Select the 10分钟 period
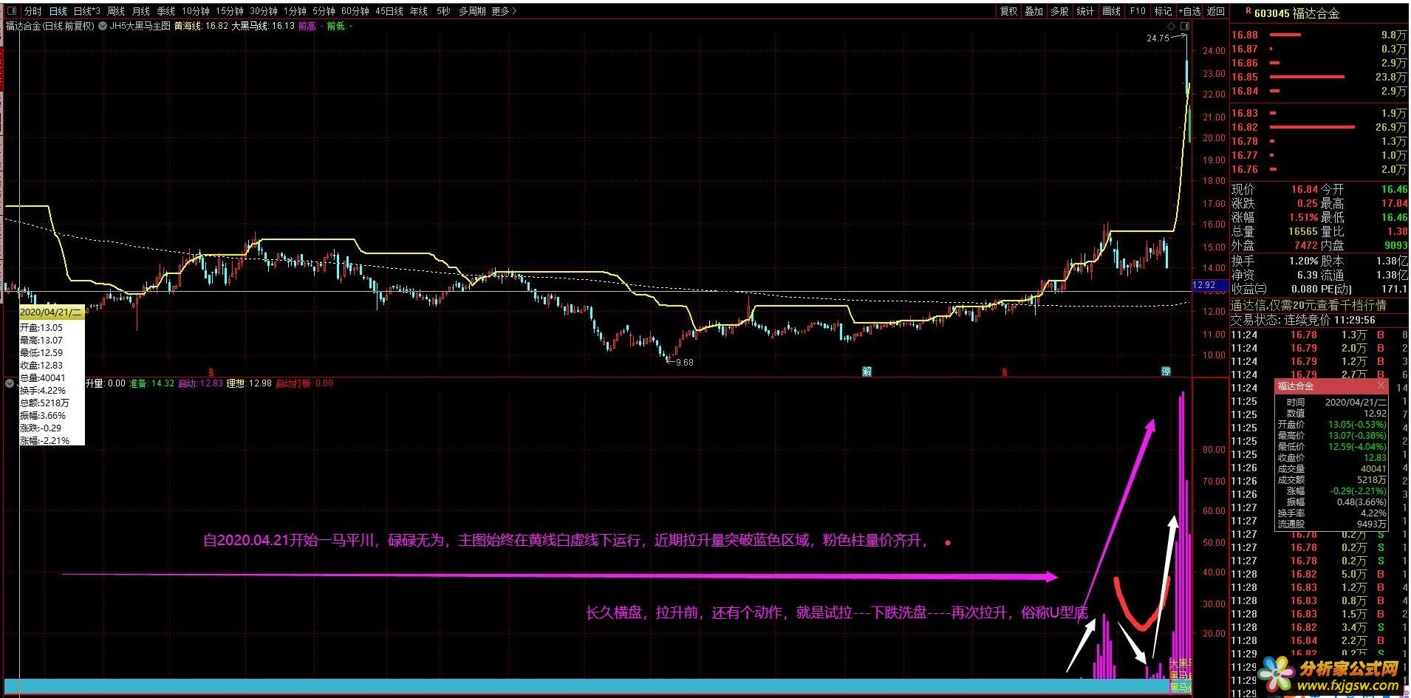This screenshot has width=1411, height=698. coord(196,11)
